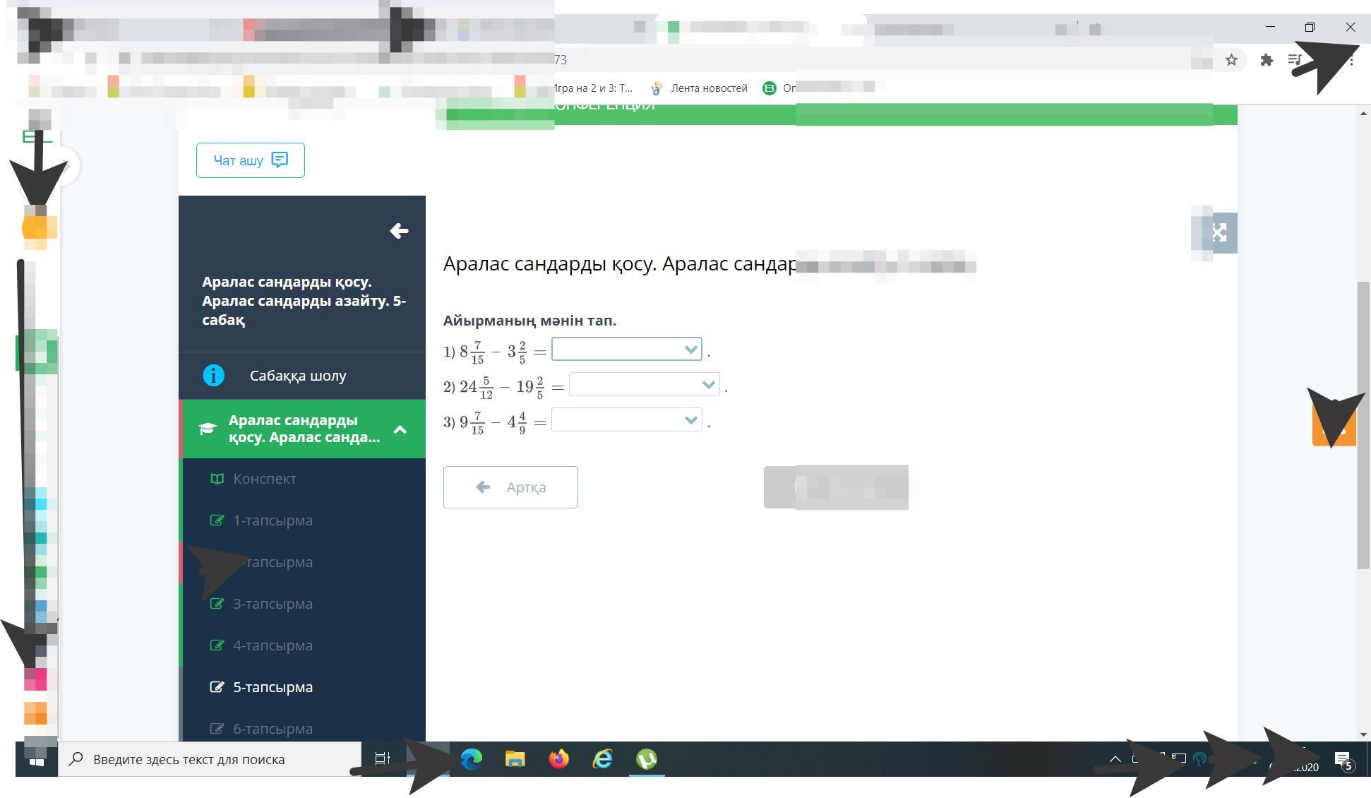Open Firefox from the taskbar
This screenshot has height=798, width=1371.
pos(558,759)
